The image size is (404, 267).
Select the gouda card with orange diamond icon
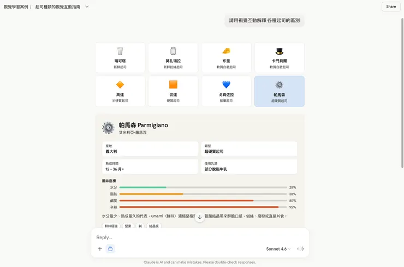click(x=120, y=91)
